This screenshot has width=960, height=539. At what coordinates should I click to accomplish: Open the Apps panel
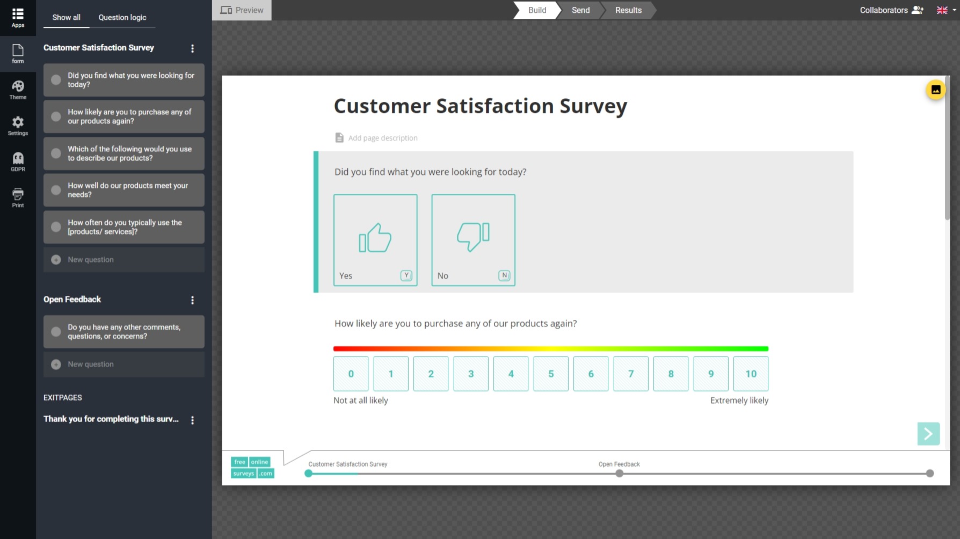(x=18, y=15)
